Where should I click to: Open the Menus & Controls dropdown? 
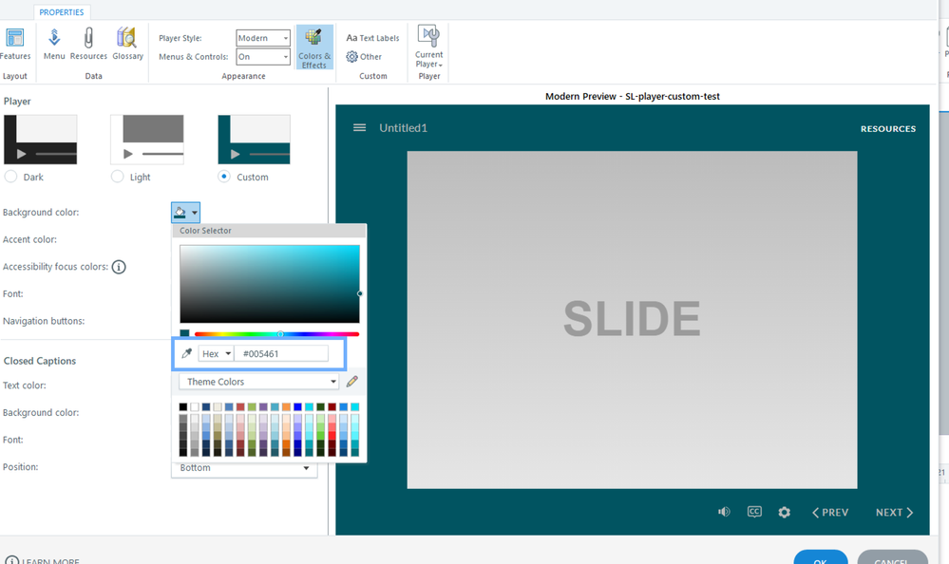[x=263, y=57]
